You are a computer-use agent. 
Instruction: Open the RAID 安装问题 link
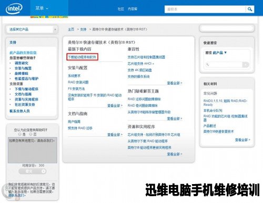[78, 82]
